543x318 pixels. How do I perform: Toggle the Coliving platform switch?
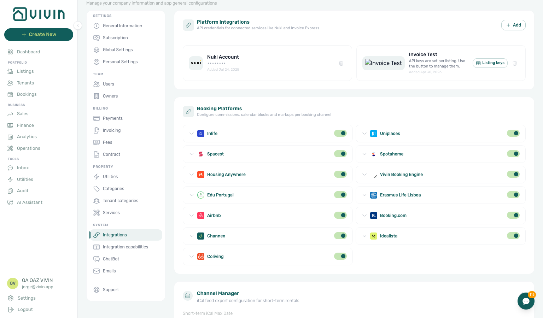(x=340, y=256)
